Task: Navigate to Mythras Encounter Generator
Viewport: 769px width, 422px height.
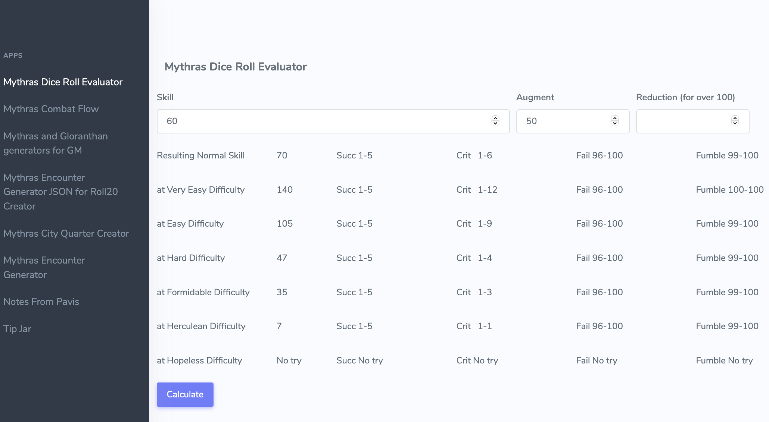Action: point(44,267)
